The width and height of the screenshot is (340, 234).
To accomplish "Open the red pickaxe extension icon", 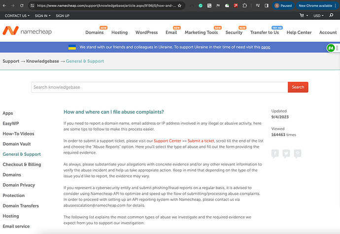I will pyautogui.click(x=236, y=5).
